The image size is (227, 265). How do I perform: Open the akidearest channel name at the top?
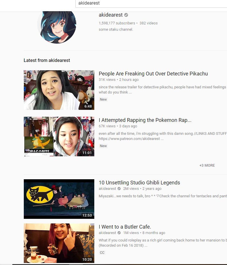click(x=111, y=15)
